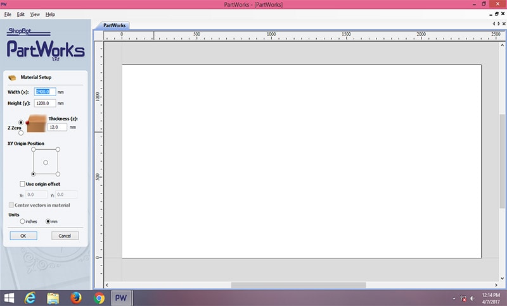Cancel the material setup
Screen dimensions: 507x306
coord(65,236)
